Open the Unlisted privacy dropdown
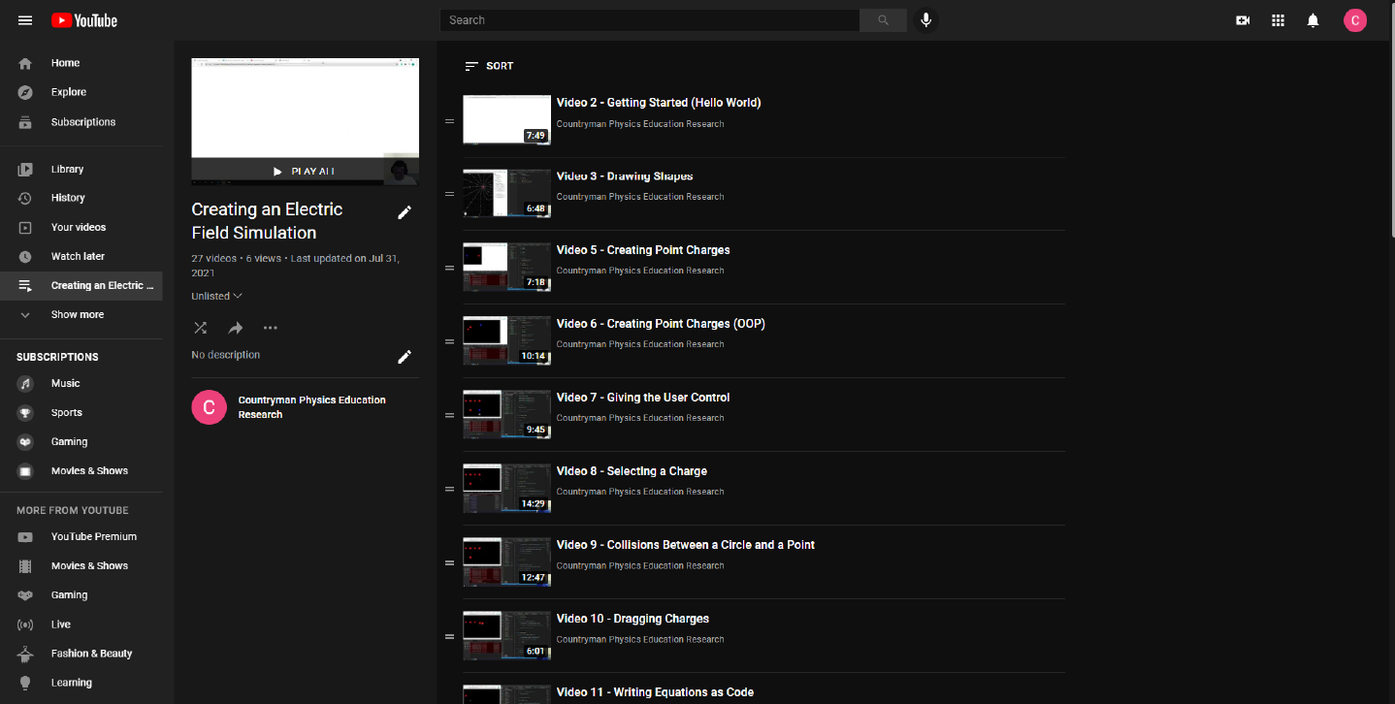The width and height of the screenshot is (1395, 704). tap(216, 296)
